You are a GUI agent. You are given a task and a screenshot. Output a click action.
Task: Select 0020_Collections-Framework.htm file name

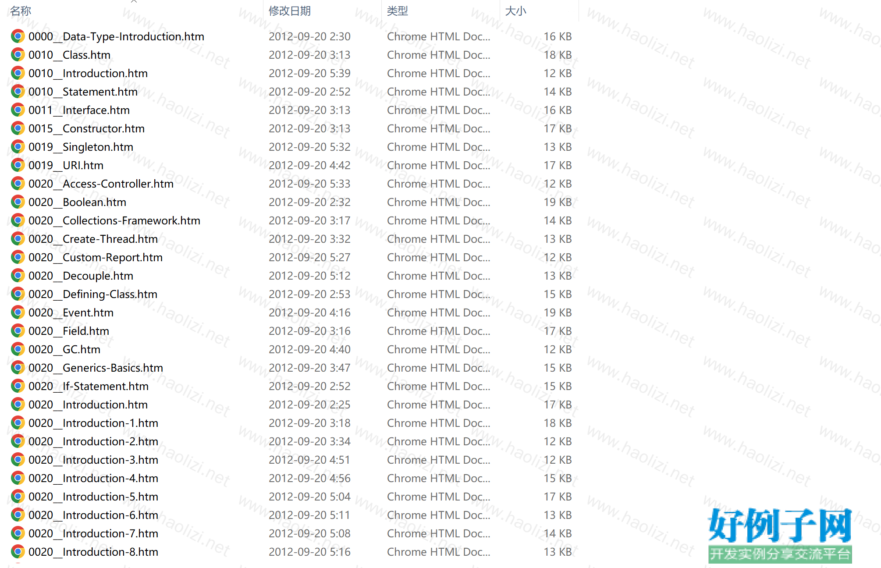(114, 220)
